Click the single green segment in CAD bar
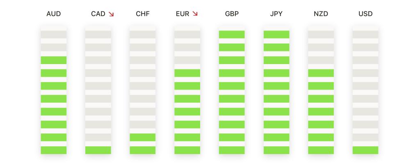This screenshot has height=168, width=420. [98, 150]
